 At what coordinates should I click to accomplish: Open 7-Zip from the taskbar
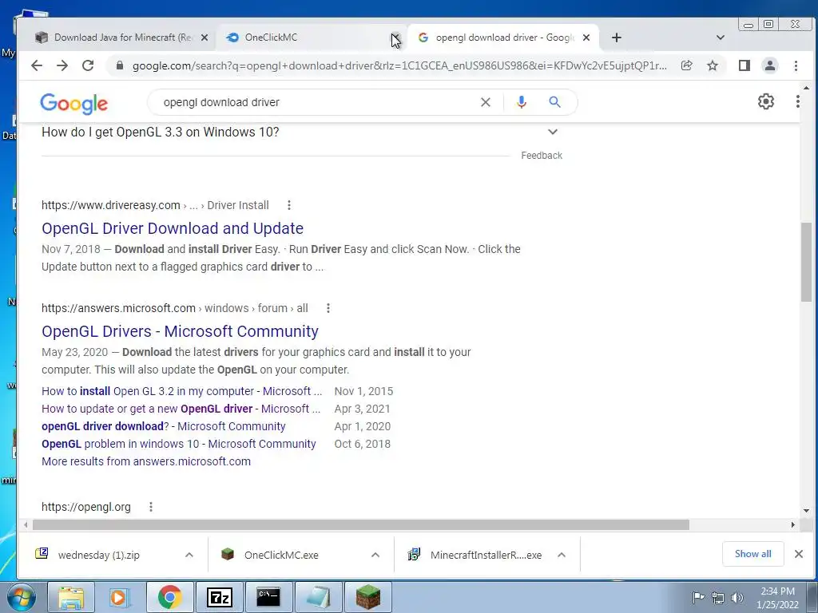click(219, 597)
